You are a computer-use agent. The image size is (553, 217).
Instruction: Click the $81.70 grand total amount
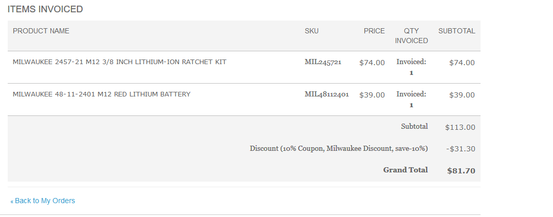[x=462, y=171]
